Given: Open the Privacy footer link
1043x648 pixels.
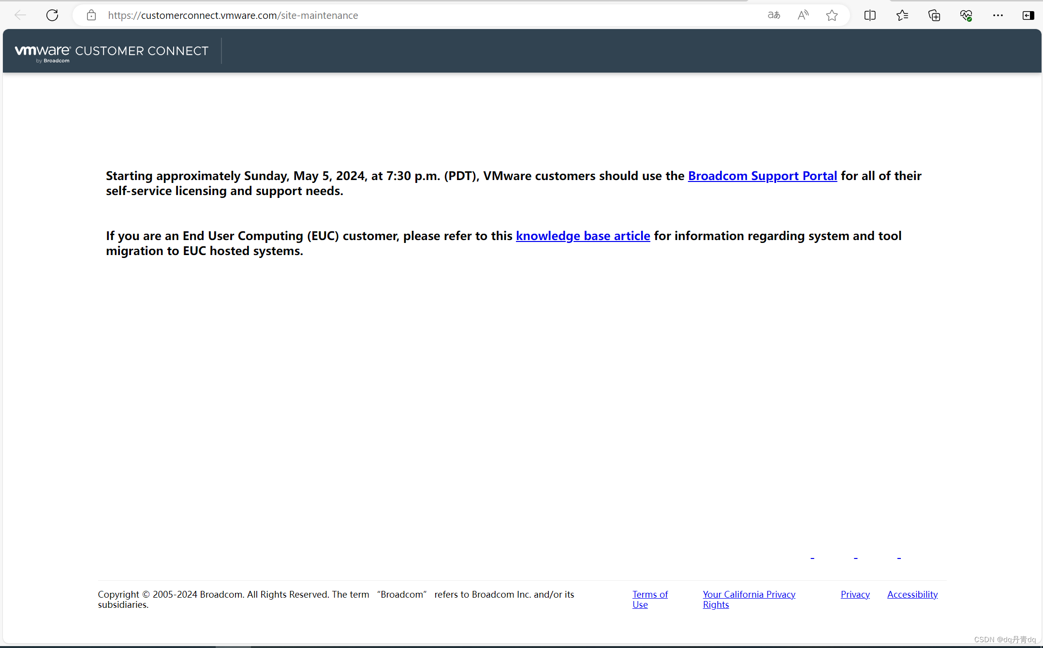Looking at the screenshot, I should point(855,594).
